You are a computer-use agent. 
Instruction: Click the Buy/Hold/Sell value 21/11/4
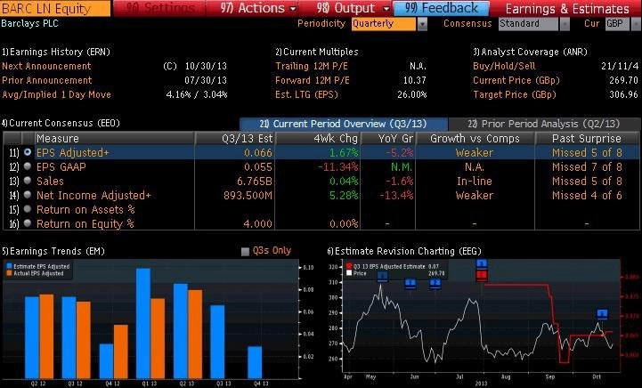[x=620, y=67]
